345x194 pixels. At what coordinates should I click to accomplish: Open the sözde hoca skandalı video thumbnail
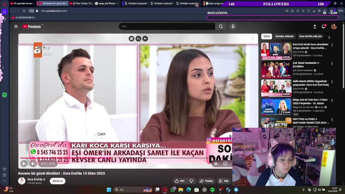point(276,51)
